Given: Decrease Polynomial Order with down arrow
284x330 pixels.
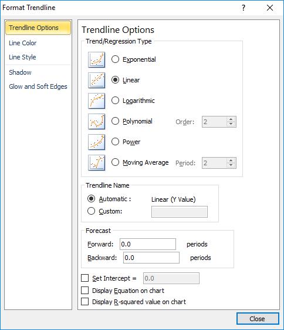Looking at the screenshot, I should [231, 124].
